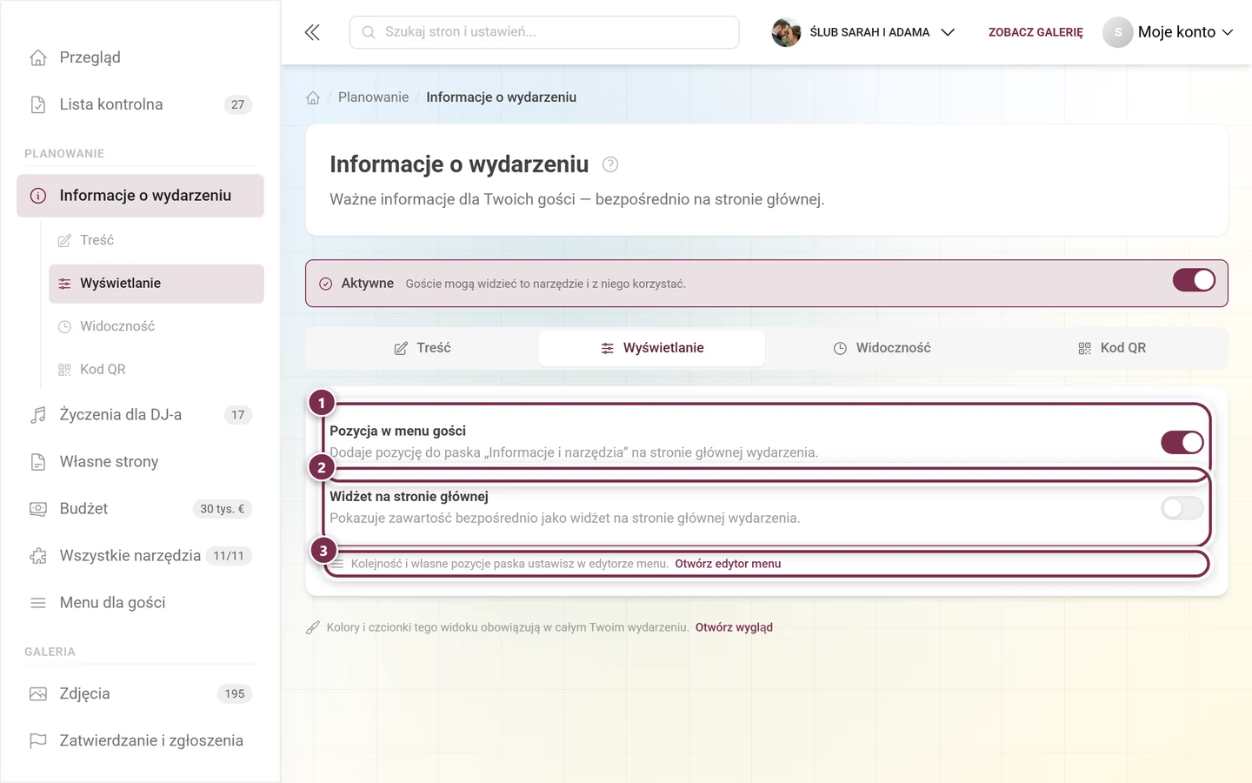Viewport: 1252px width, 783px height.
Task: Click the 11/11 badge on Wszystkie narzędzia
Action: tap(229, 556)
